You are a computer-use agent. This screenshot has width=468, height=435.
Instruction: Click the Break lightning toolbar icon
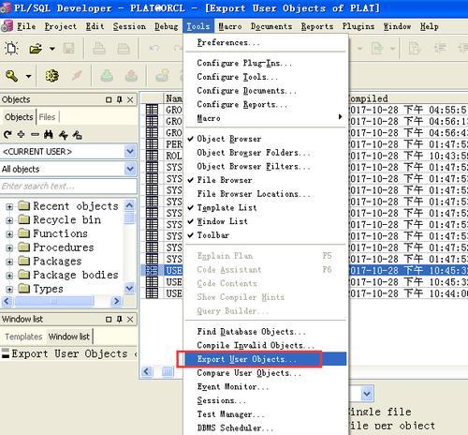(x=77, y=76)
